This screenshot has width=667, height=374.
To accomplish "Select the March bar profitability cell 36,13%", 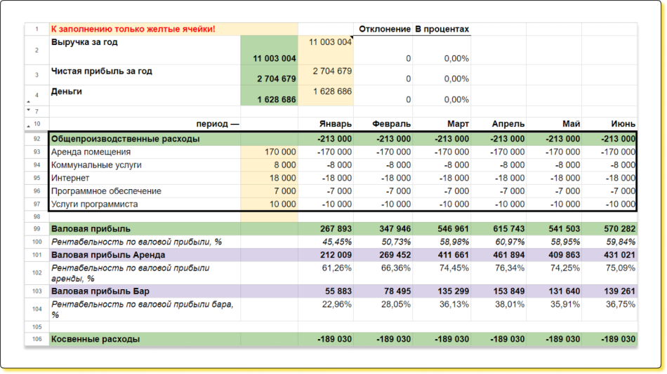I will coord(441,304).
